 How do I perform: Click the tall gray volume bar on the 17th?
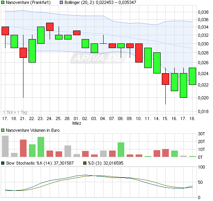click(x=5, y=146)
